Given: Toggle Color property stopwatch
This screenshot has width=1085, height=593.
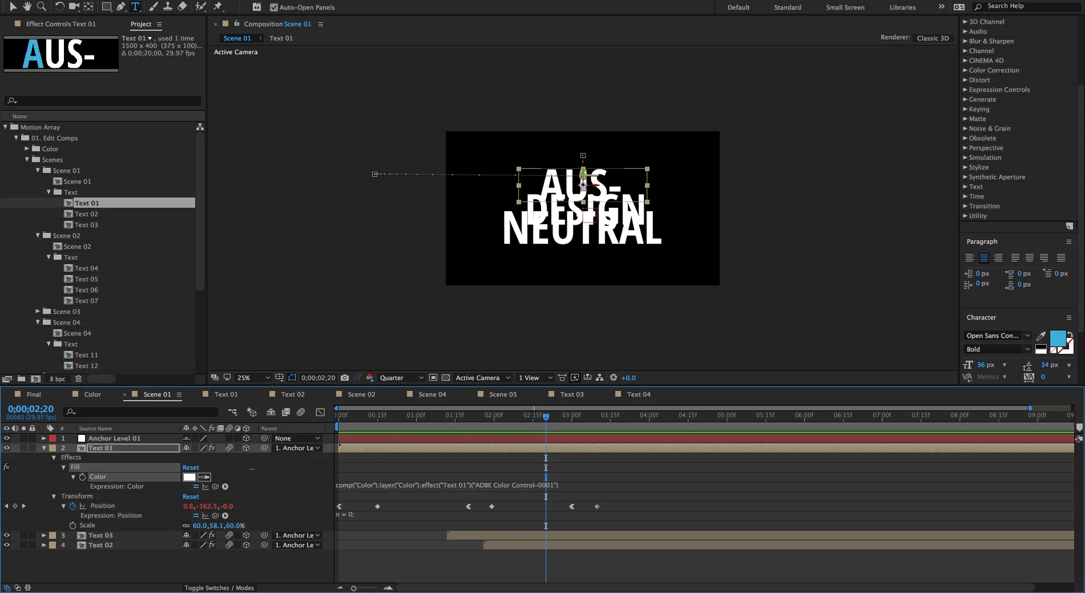Looking at the screenshot, I should [82, 477].
